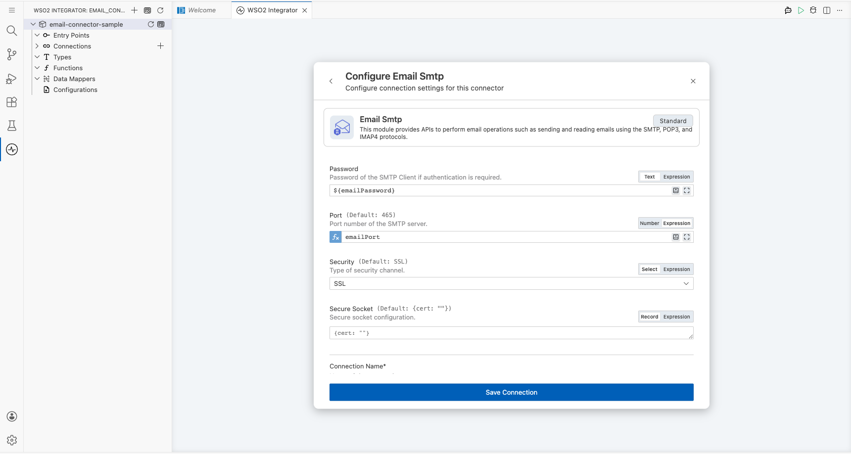Collapse Entry Points tree node
Image resolution: width=851 pixels, height=454 pixels.
coord(37,35)
